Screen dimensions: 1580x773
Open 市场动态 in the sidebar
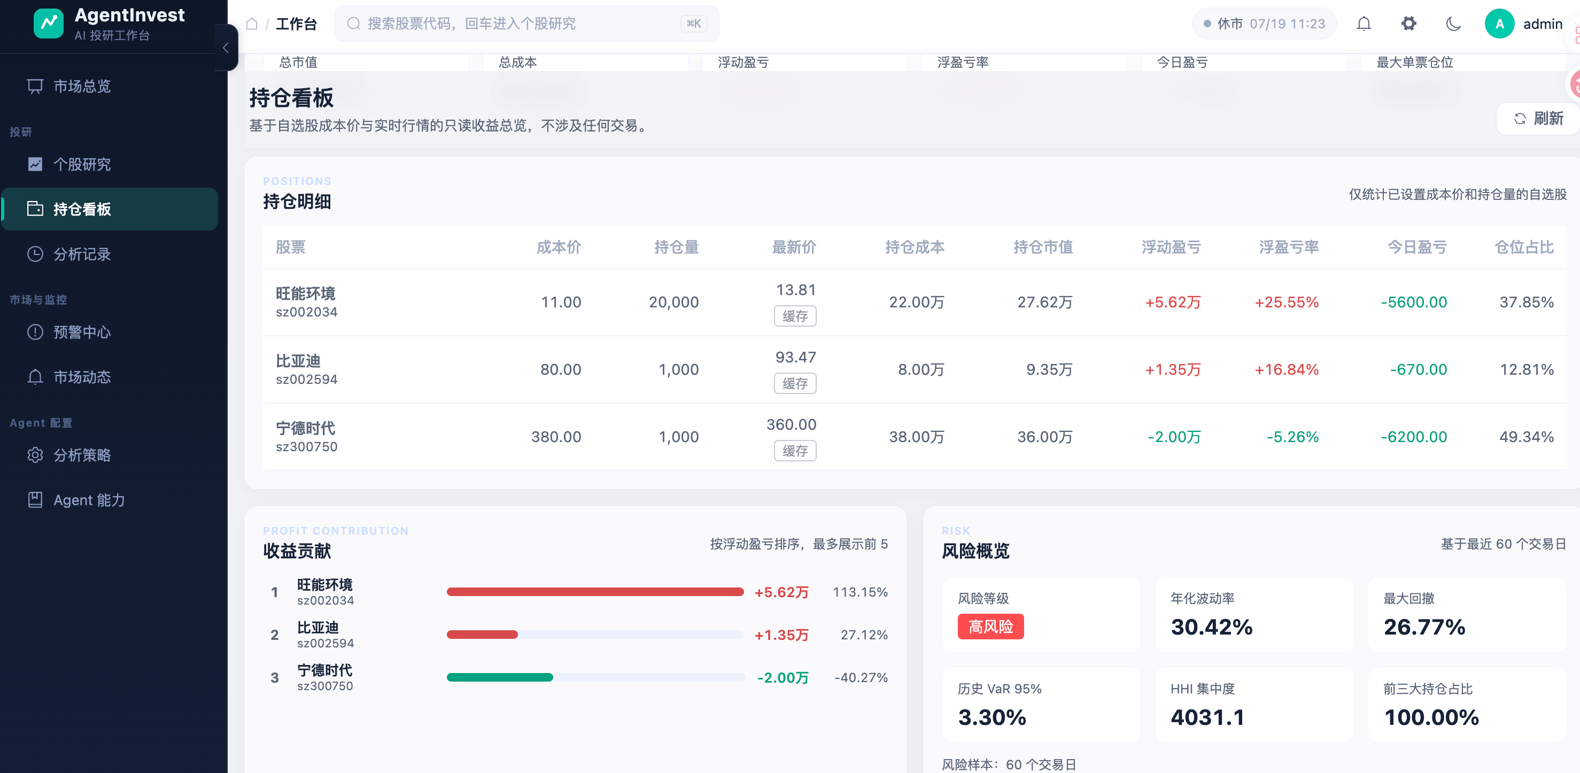(x=109, y=377)
